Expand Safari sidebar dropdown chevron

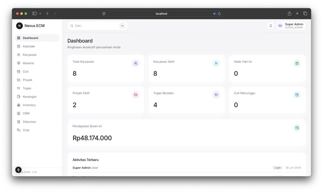pyautogui.click(x=40, y=14)
